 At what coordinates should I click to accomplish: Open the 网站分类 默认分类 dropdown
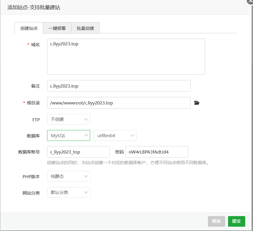[x=69, y=192]
